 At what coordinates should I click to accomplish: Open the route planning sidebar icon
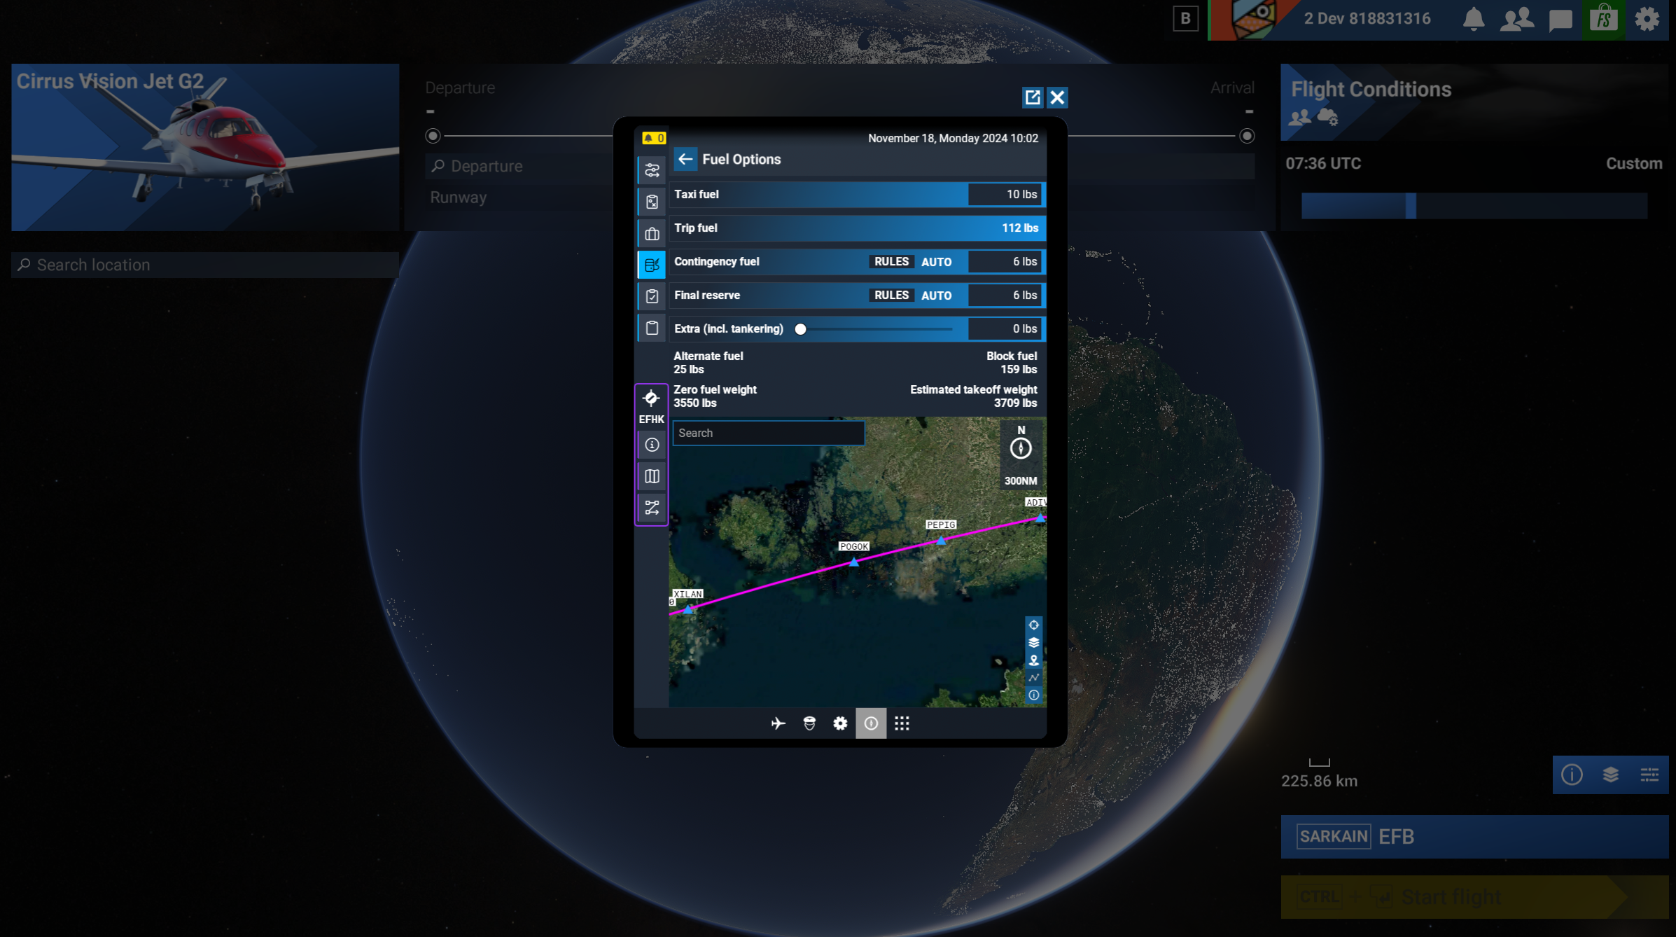(652, 508)
